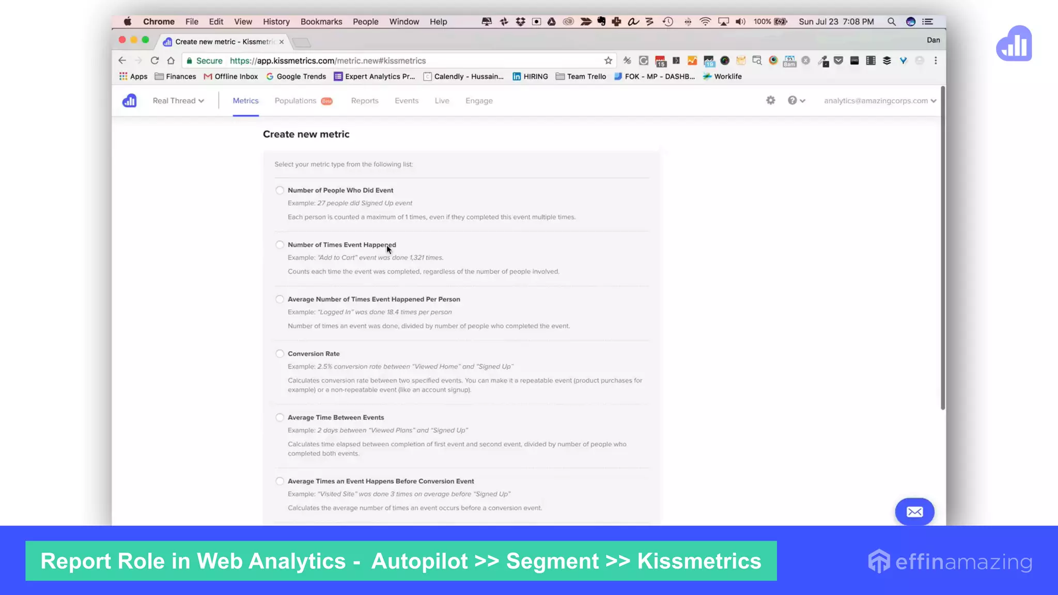
Task: Open the Edit menu
Action: click(216, 22)
